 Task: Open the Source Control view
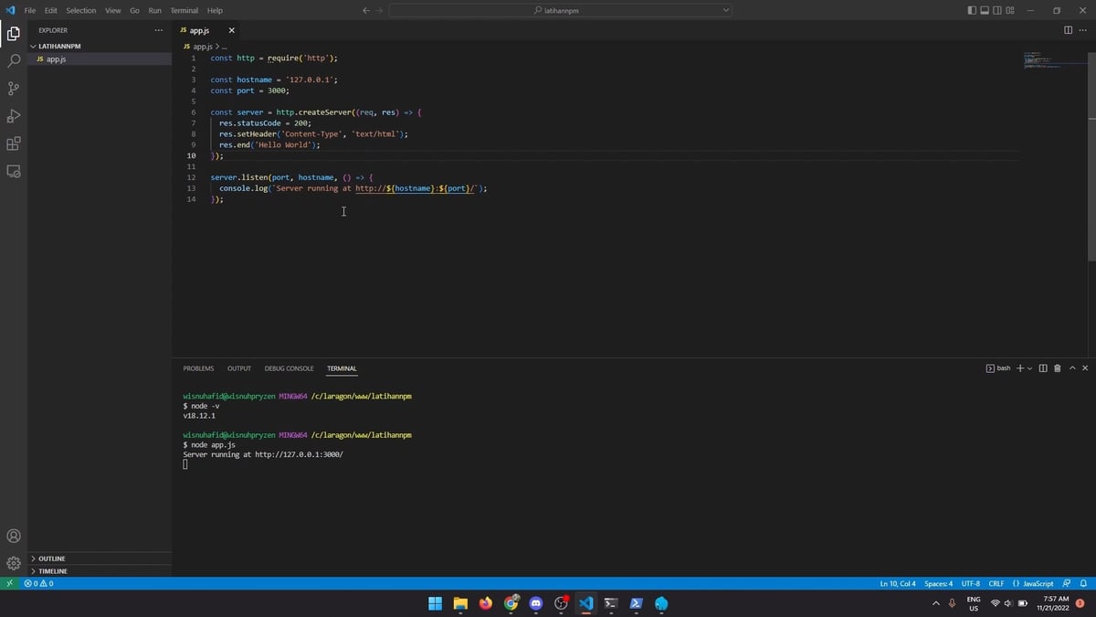click(14, 89)
